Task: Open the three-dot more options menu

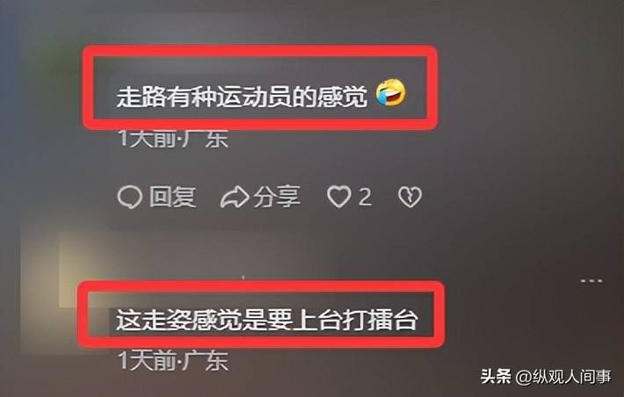Action: (x=591, y=281)
